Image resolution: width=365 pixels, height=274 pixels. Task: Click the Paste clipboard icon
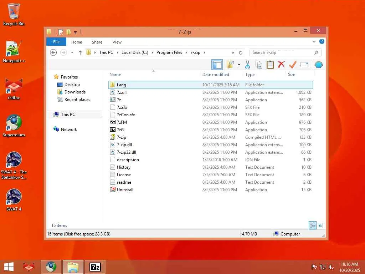click(270, 65)
